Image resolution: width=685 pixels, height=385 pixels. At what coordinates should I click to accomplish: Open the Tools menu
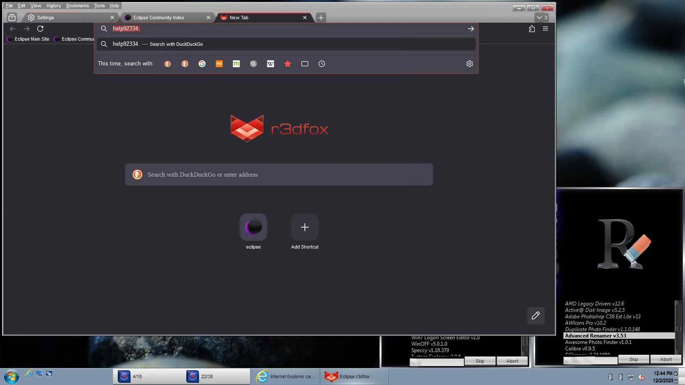[99, 6]
